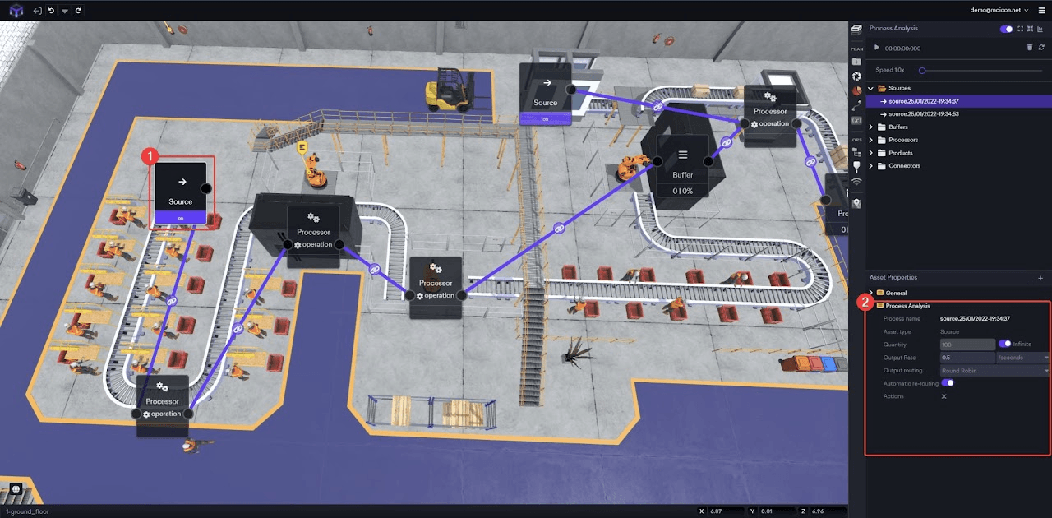Viewport: 1052px width, 518px height.
Task: Click the Output Rate input field
Action: pos(967,358)
